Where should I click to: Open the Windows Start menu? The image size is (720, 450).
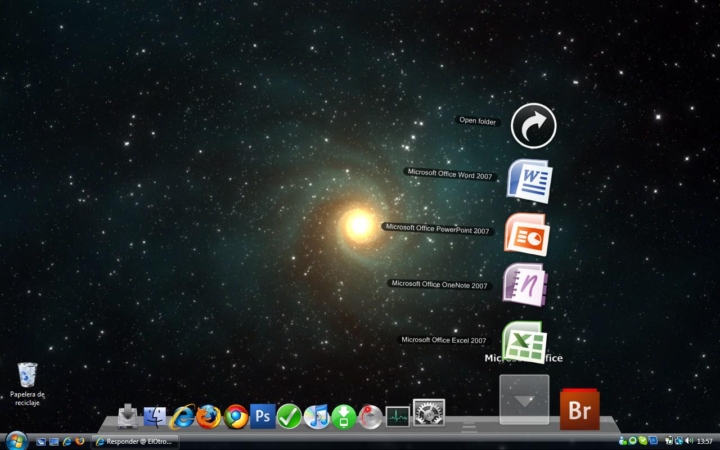tap(16, 441)
